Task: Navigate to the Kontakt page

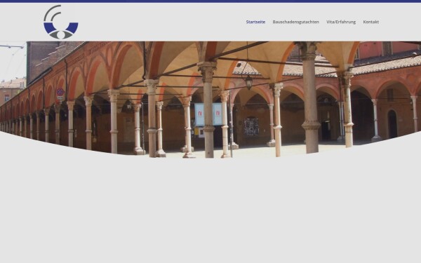Action: (x=370, y=22)
